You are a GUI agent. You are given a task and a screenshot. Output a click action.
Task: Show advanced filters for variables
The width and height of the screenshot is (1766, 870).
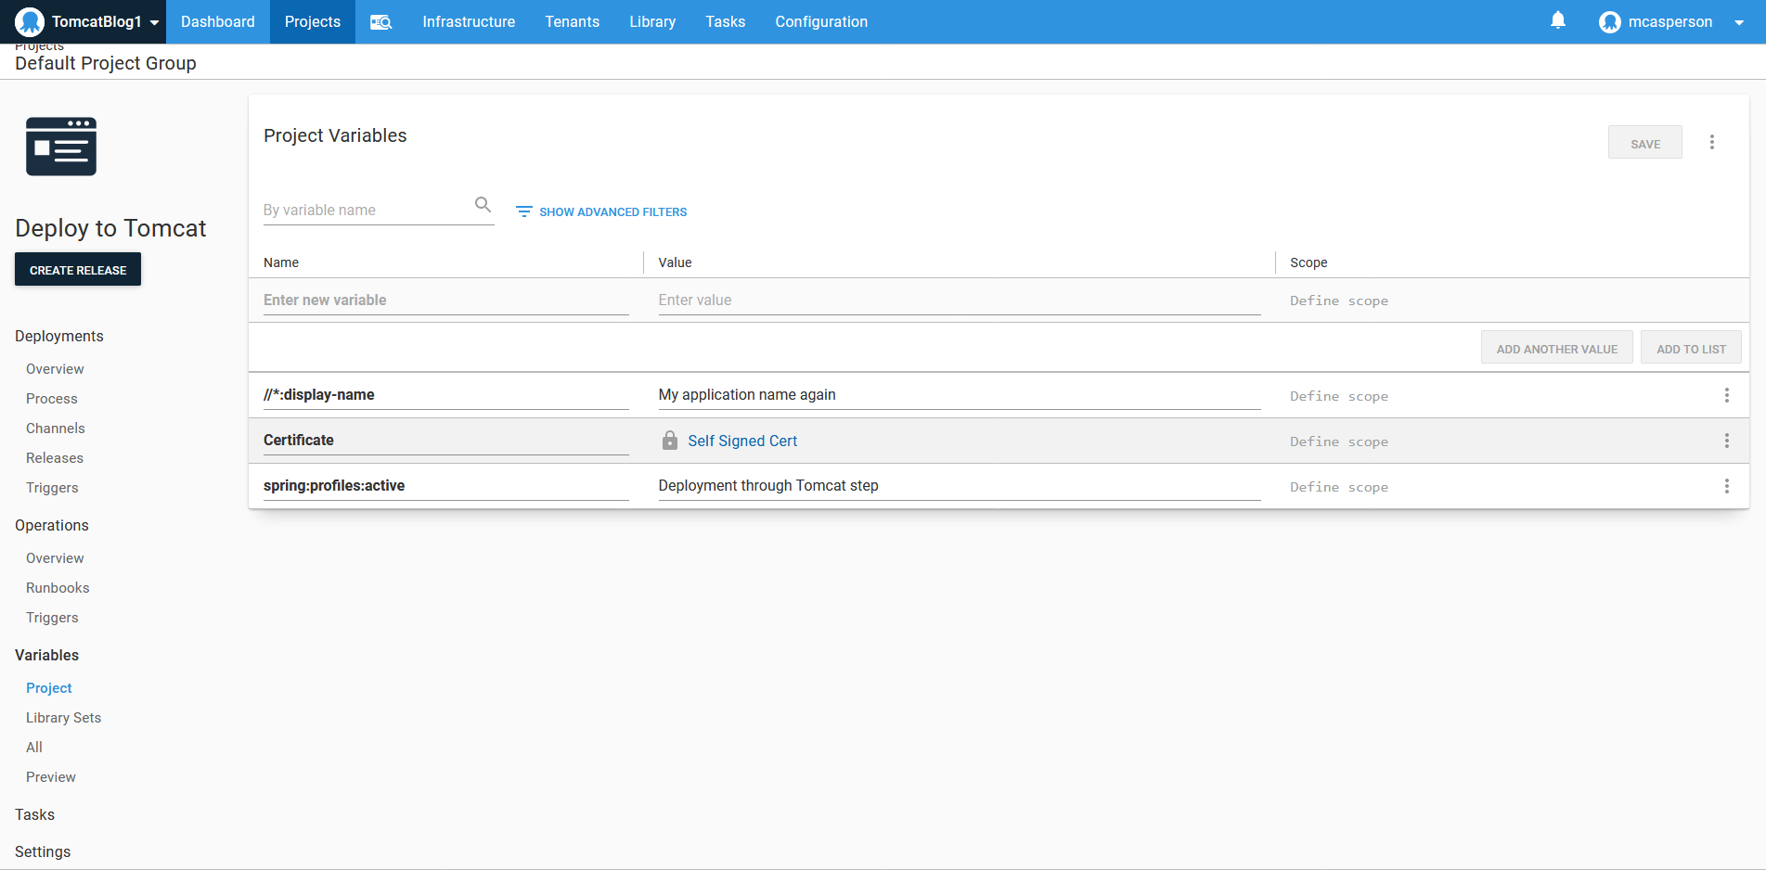click(601, 212)
